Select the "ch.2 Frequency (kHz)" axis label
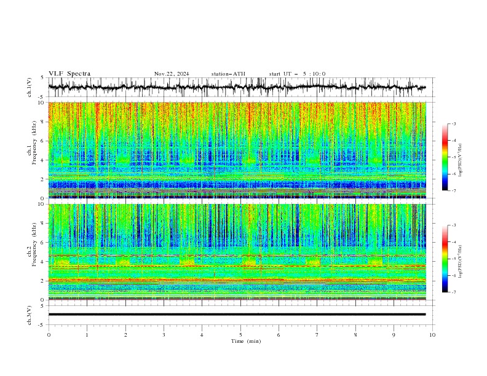Viewport: 487px width, 376px height. pyautogui.click(x=32, y=252)
